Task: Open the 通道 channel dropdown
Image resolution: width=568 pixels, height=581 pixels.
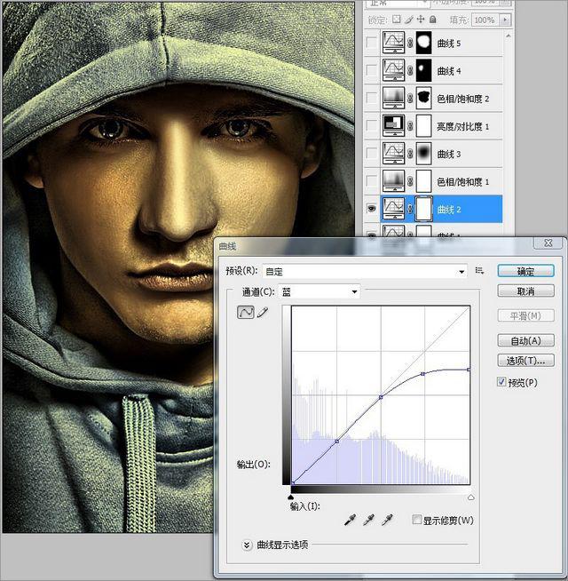Action: pyautogui.click(x=354, y=291)
